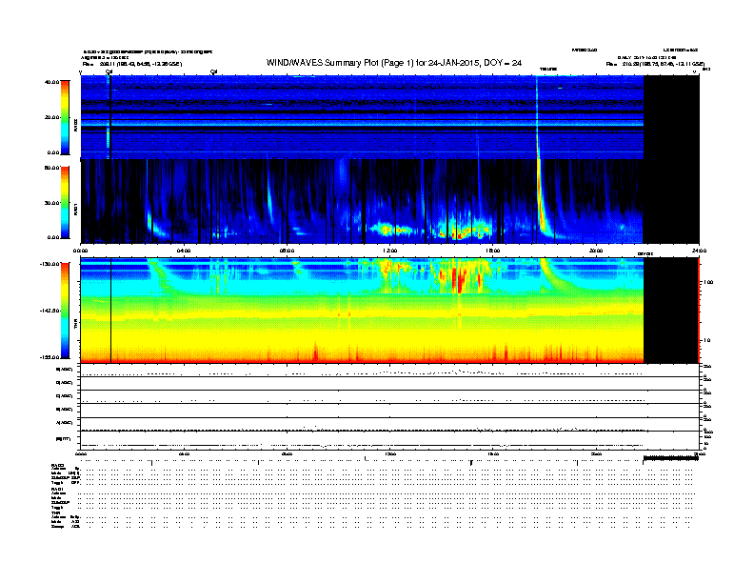Click the 12:00 tick label below RAD1 panel
The image size is (754, 583).
coord(390,251)
